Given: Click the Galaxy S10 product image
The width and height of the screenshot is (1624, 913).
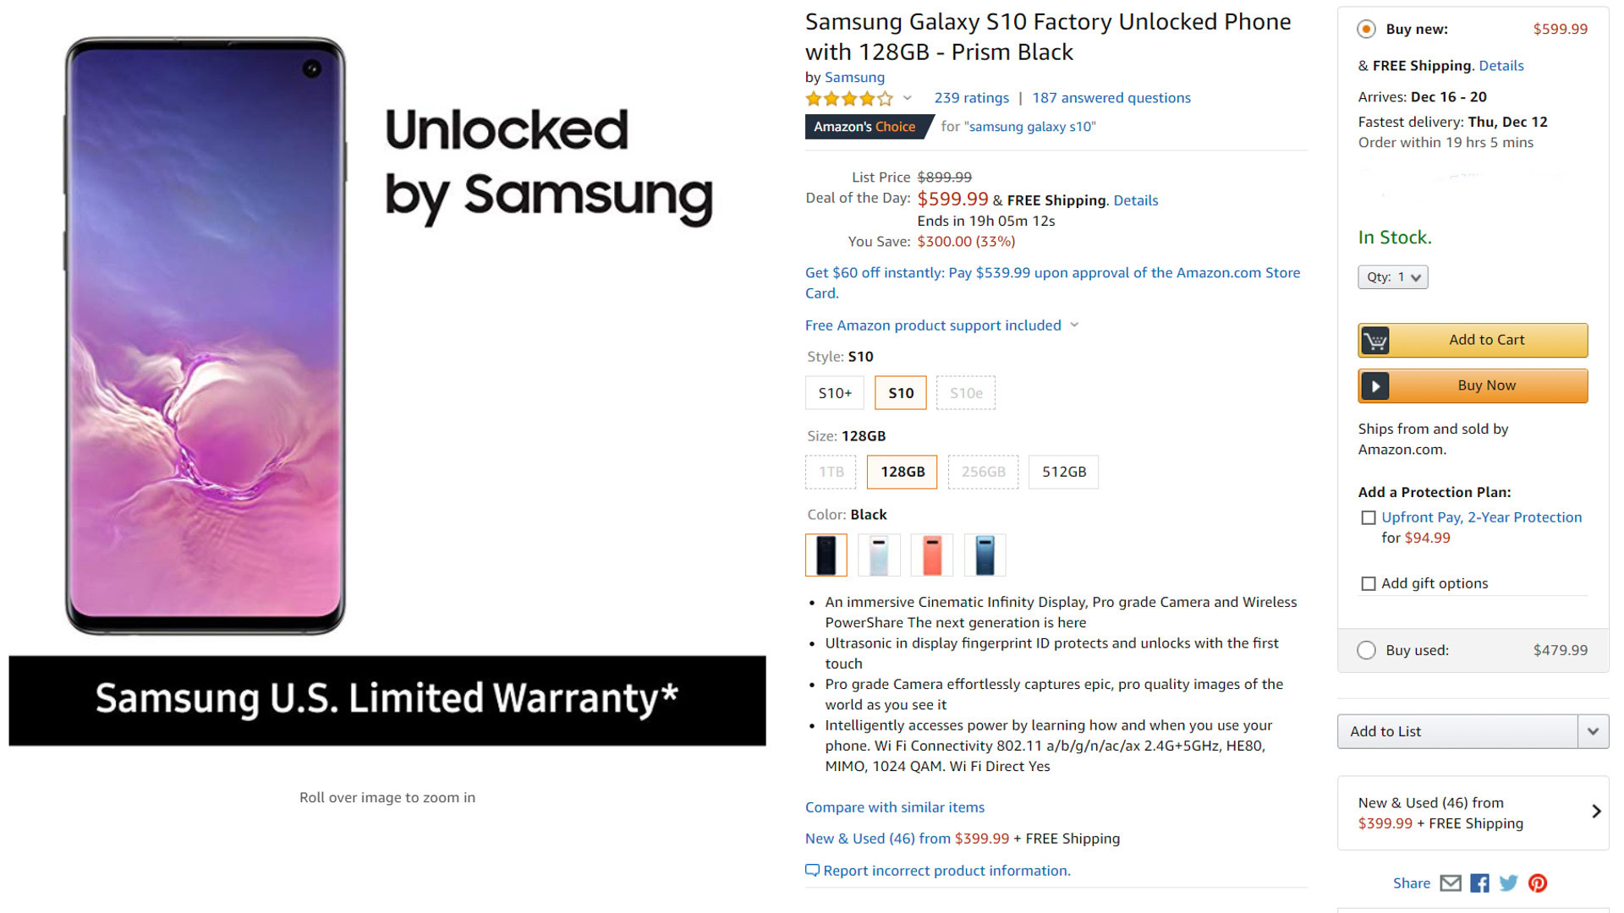Looking at the screenshot, I should [206, 336].
